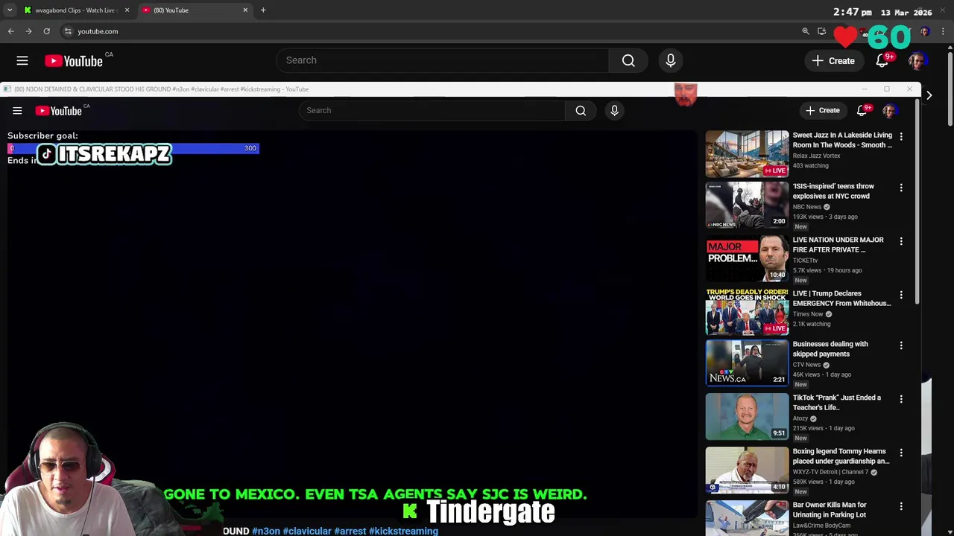Open options for Tommy Hearns video
Image resolution: width=954 pixels, height=536 pixels.
(901, 453)
